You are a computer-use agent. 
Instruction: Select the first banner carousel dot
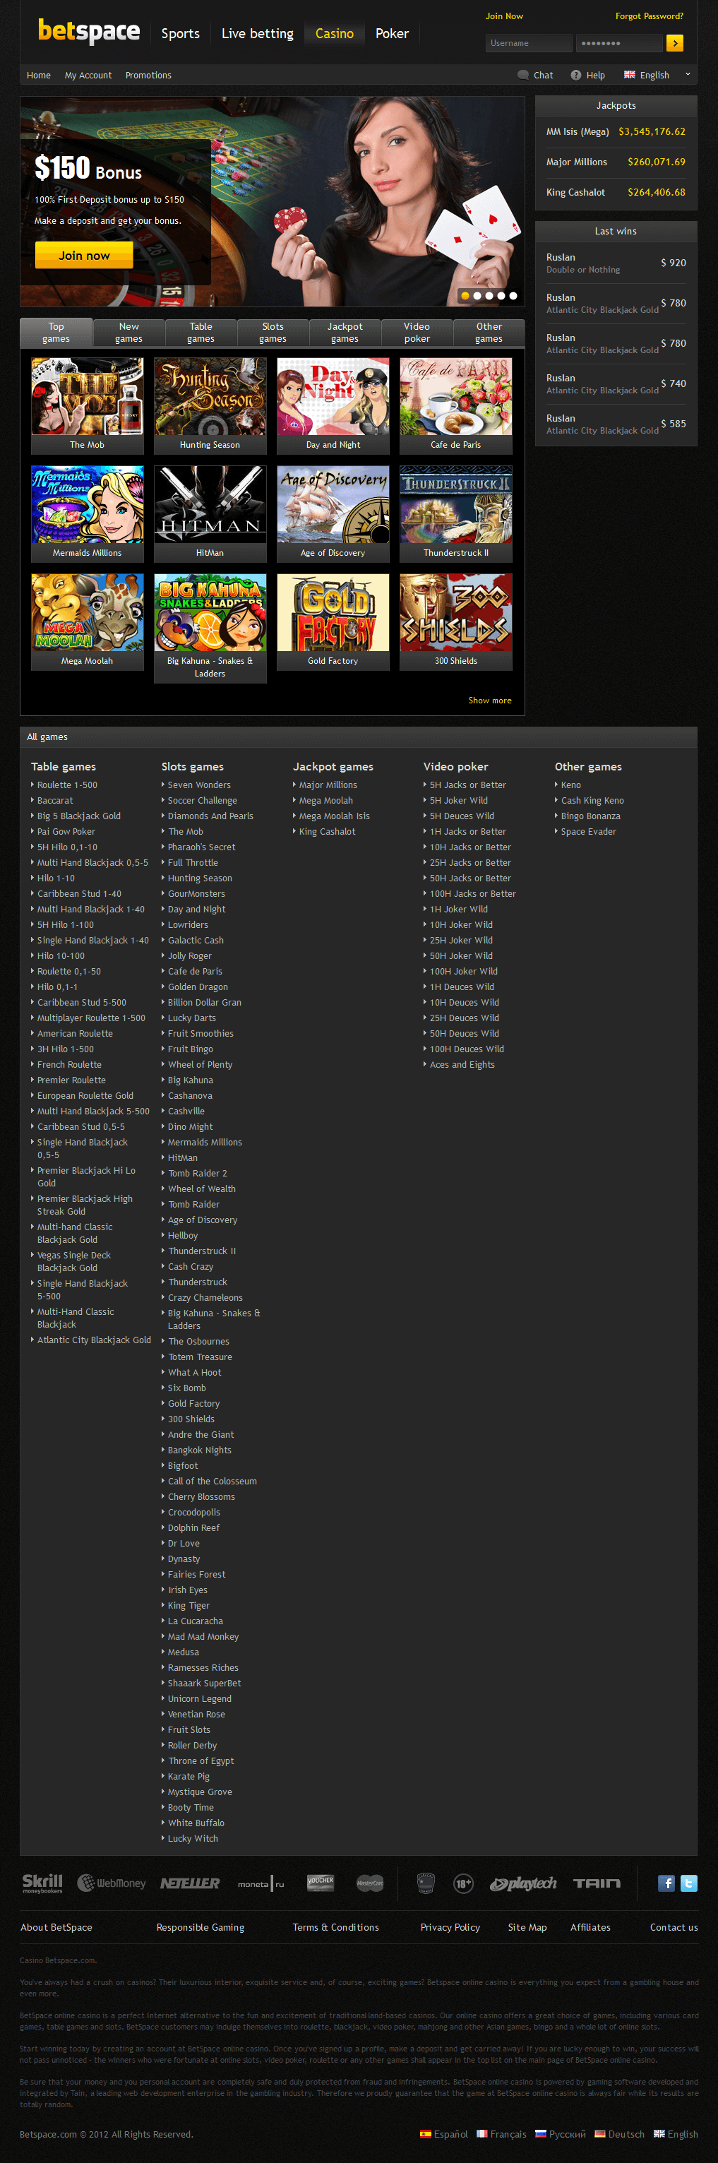pyautogui.click(x=465, y=296)
